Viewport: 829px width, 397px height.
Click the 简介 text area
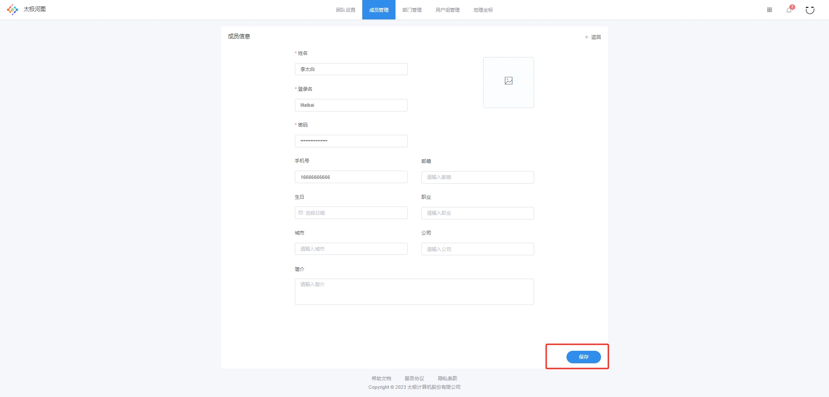[414, 292]
